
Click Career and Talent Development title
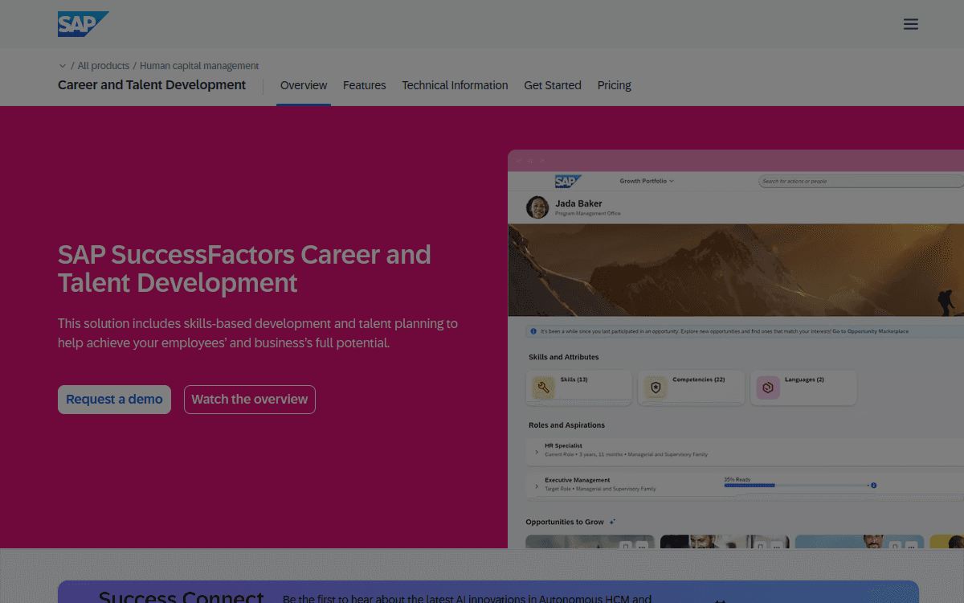point(152,85)
